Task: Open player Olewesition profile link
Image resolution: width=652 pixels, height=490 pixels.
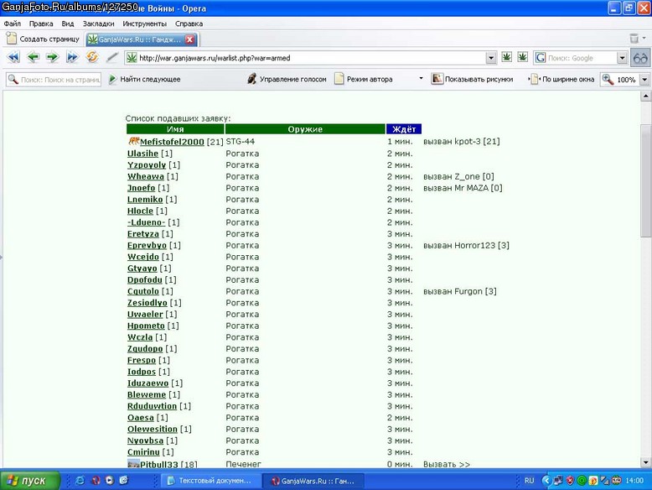Action: coord(153,430)
